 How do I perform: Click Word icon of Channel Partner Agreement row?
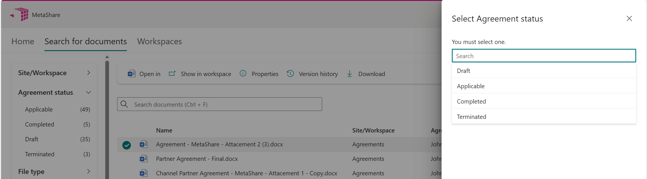click(144, 173)
